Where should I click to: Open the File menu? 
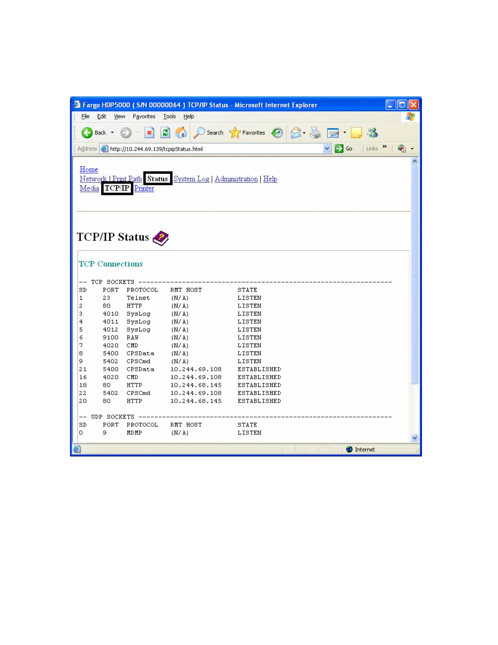(x=85, y=116)
